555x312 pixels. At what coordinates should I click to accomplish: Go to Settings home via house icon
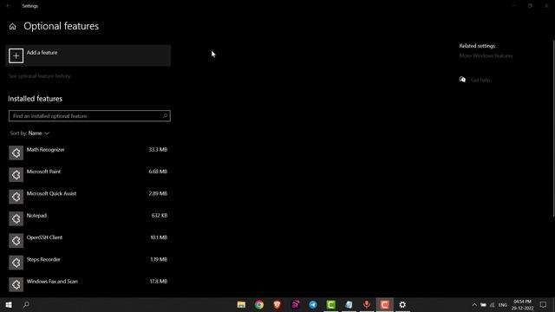click(12, 27)
